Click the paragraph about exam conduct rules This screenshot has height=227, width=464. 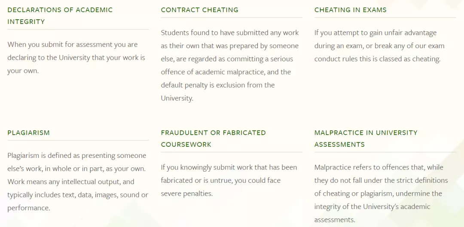point(379,46)
